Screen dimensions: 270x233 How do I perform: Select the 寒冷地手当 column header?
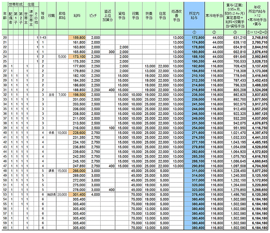(214, 15)
